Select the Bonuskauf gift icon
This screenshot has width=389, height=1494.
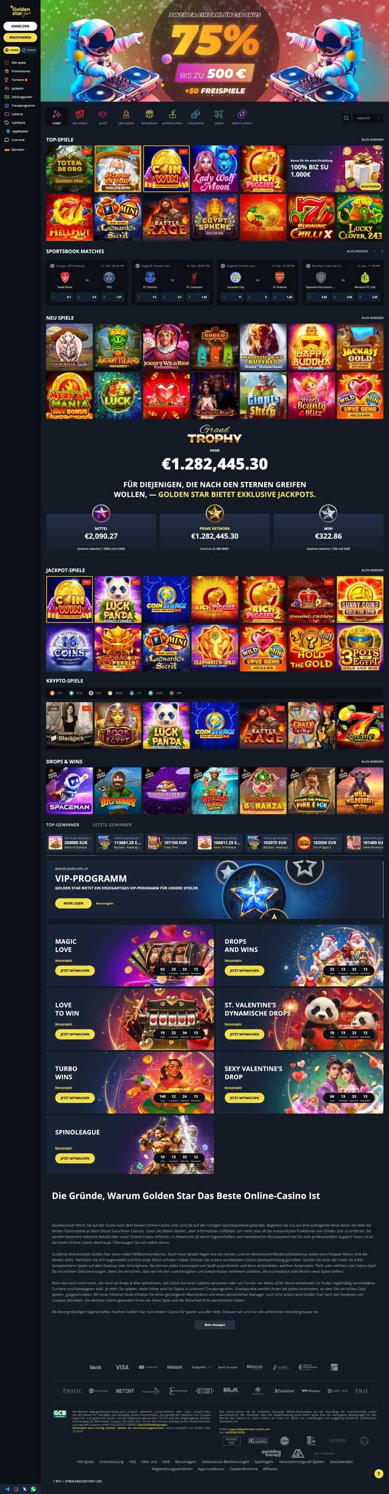[x=149, y=116]
